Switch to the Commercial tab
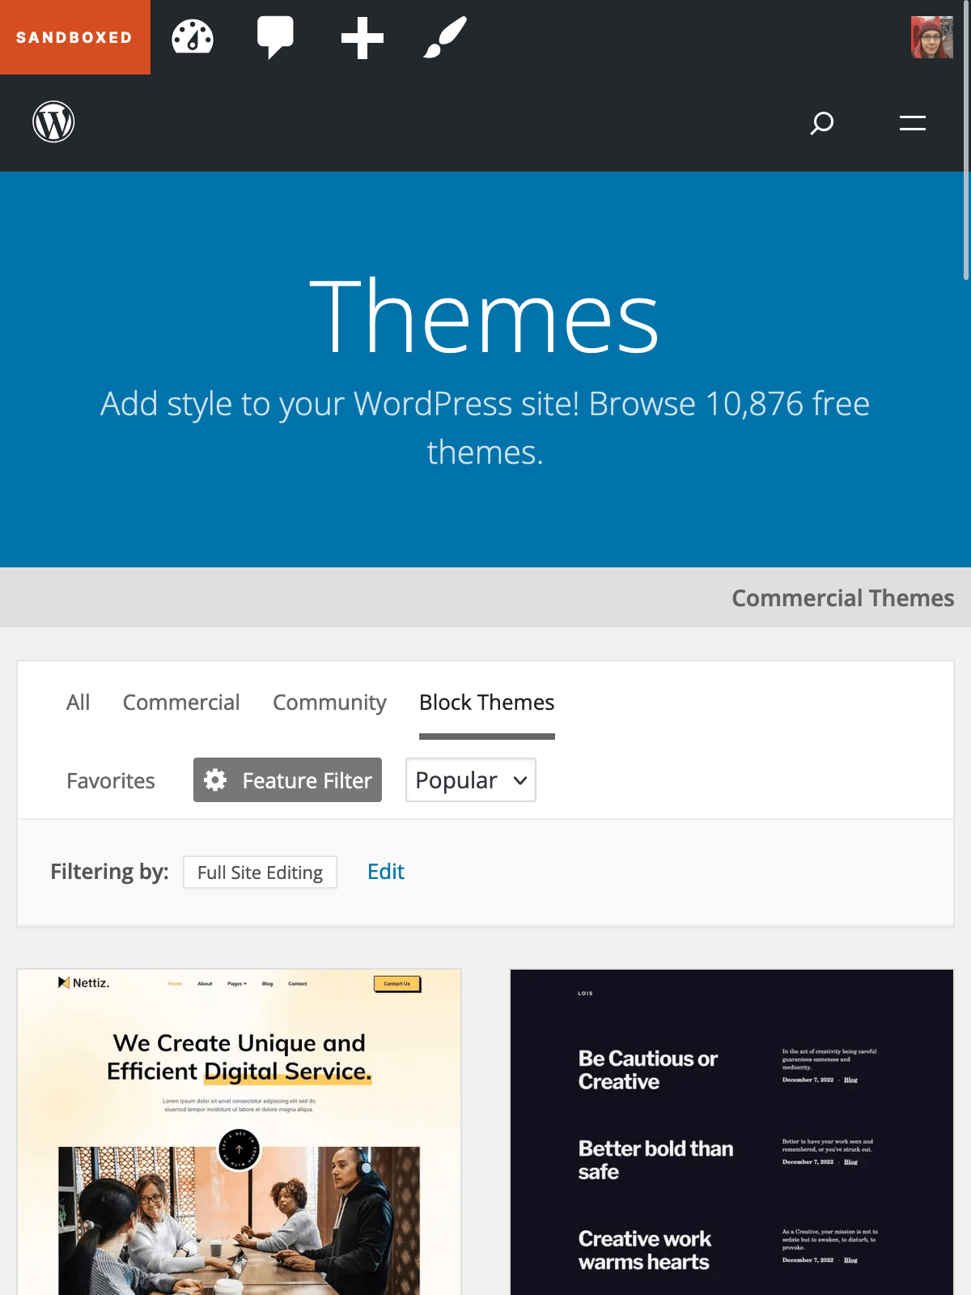This screenshot has height=1295, width=971. point(181,703)
